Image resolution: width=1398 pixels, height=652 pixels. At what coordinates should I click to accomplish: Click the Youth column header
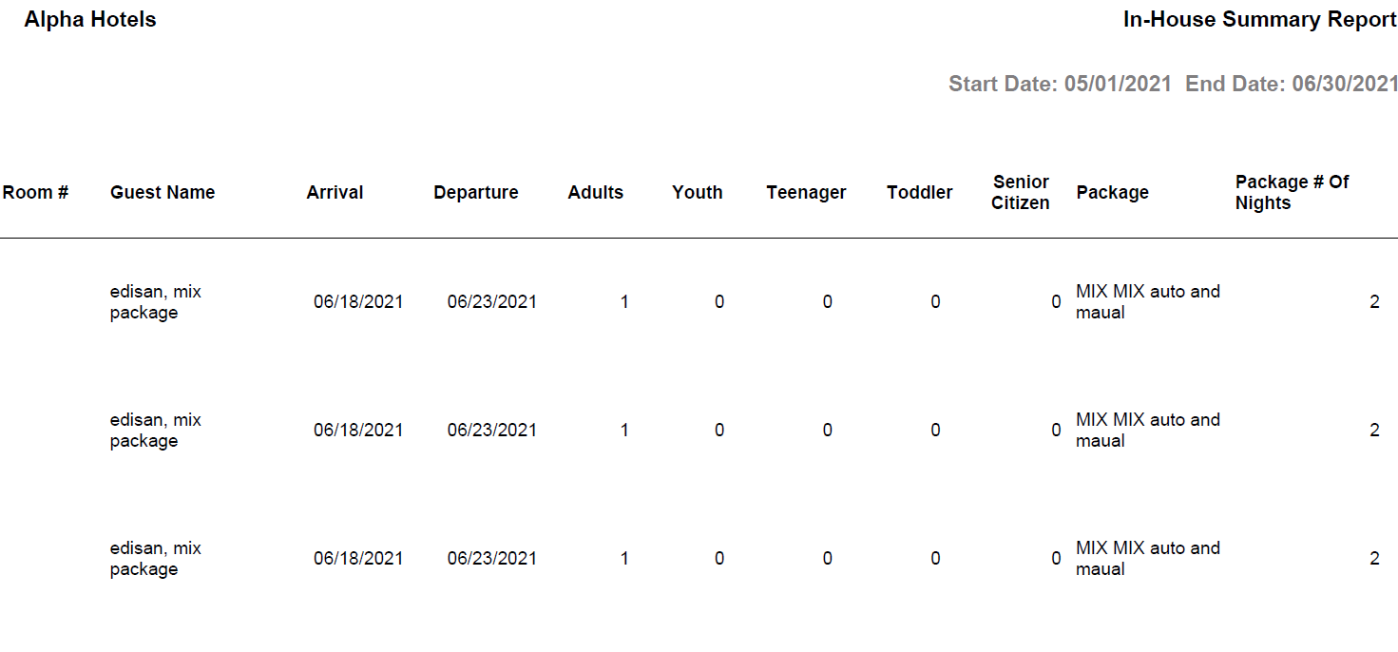698,193
